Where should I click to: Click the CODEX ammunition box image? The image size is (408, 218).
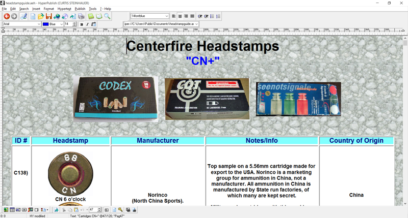(x=116, y=99)
